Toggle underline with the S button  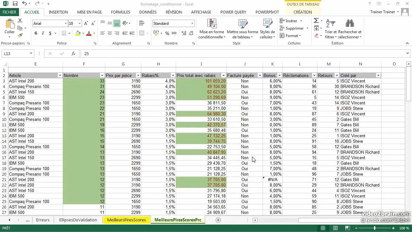click(50, 33)
